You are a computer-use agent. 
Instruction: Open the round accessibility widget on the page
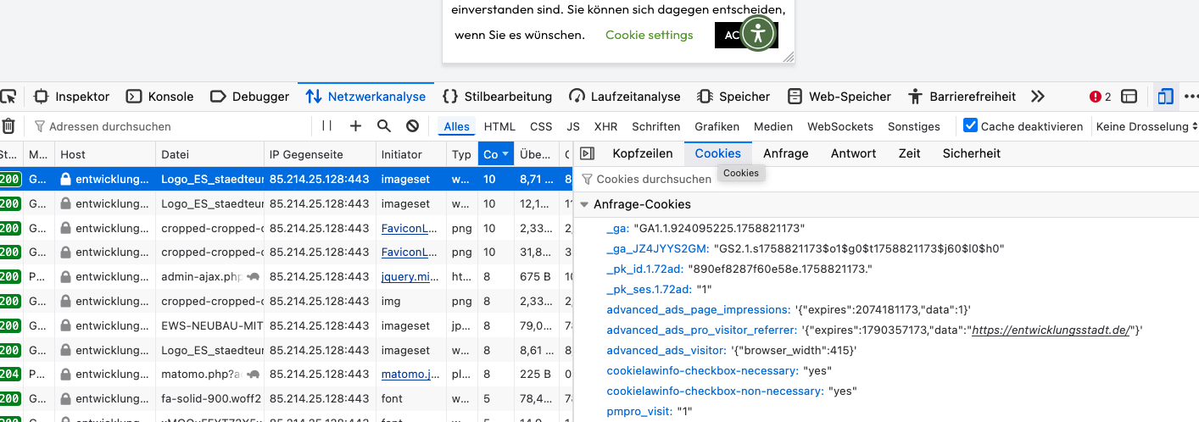pos(757,35)
